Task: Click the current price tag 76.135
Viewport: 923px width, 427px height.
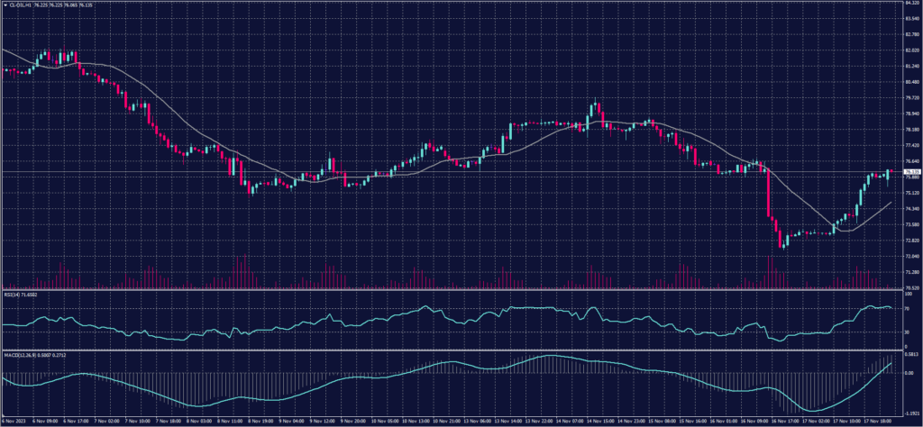Action: pos(911,171)
